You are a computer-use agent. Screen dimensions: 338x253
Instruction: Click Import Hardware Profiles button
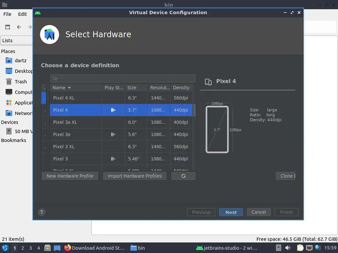[x=135, y=176]
